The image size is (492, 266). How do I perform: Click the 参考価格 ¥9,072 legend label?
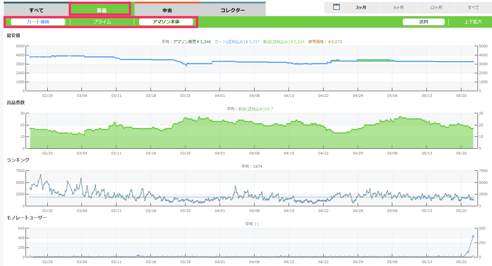(325, 42)
